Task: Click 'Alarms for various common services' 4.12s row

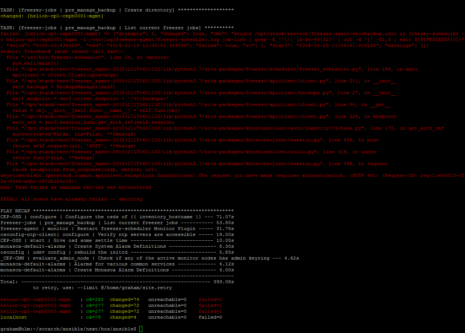Action: 117,264
